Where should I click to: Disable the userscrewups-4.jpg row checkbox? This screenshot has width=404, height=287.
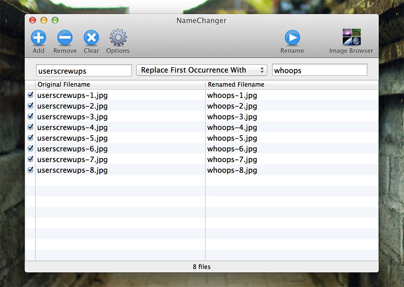pyautogui.click(x=30, y=127)
